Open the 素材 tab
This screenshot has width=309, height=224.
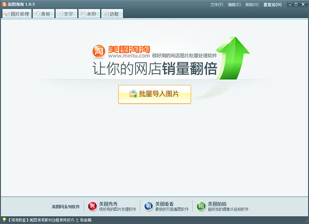click(43, 13)
